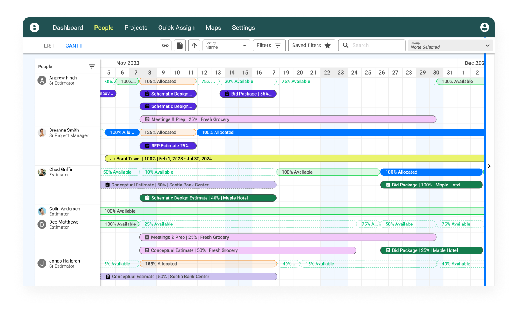This screenshot has height=330, width=532.
Task: Click the star icon on Saved filters
Action: 328,45
